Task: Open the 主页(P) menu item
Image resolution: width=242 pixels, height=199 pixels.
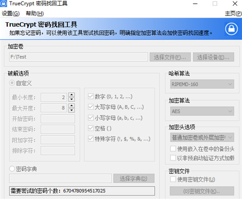Action: tap(233, 14)
